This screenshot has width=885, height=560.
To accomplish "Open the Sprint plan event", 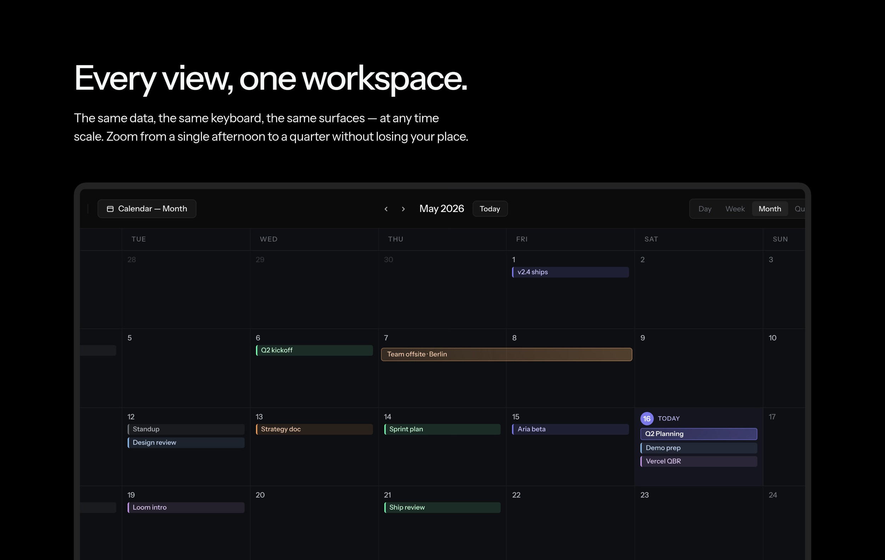I will click(x=442, y=429).
